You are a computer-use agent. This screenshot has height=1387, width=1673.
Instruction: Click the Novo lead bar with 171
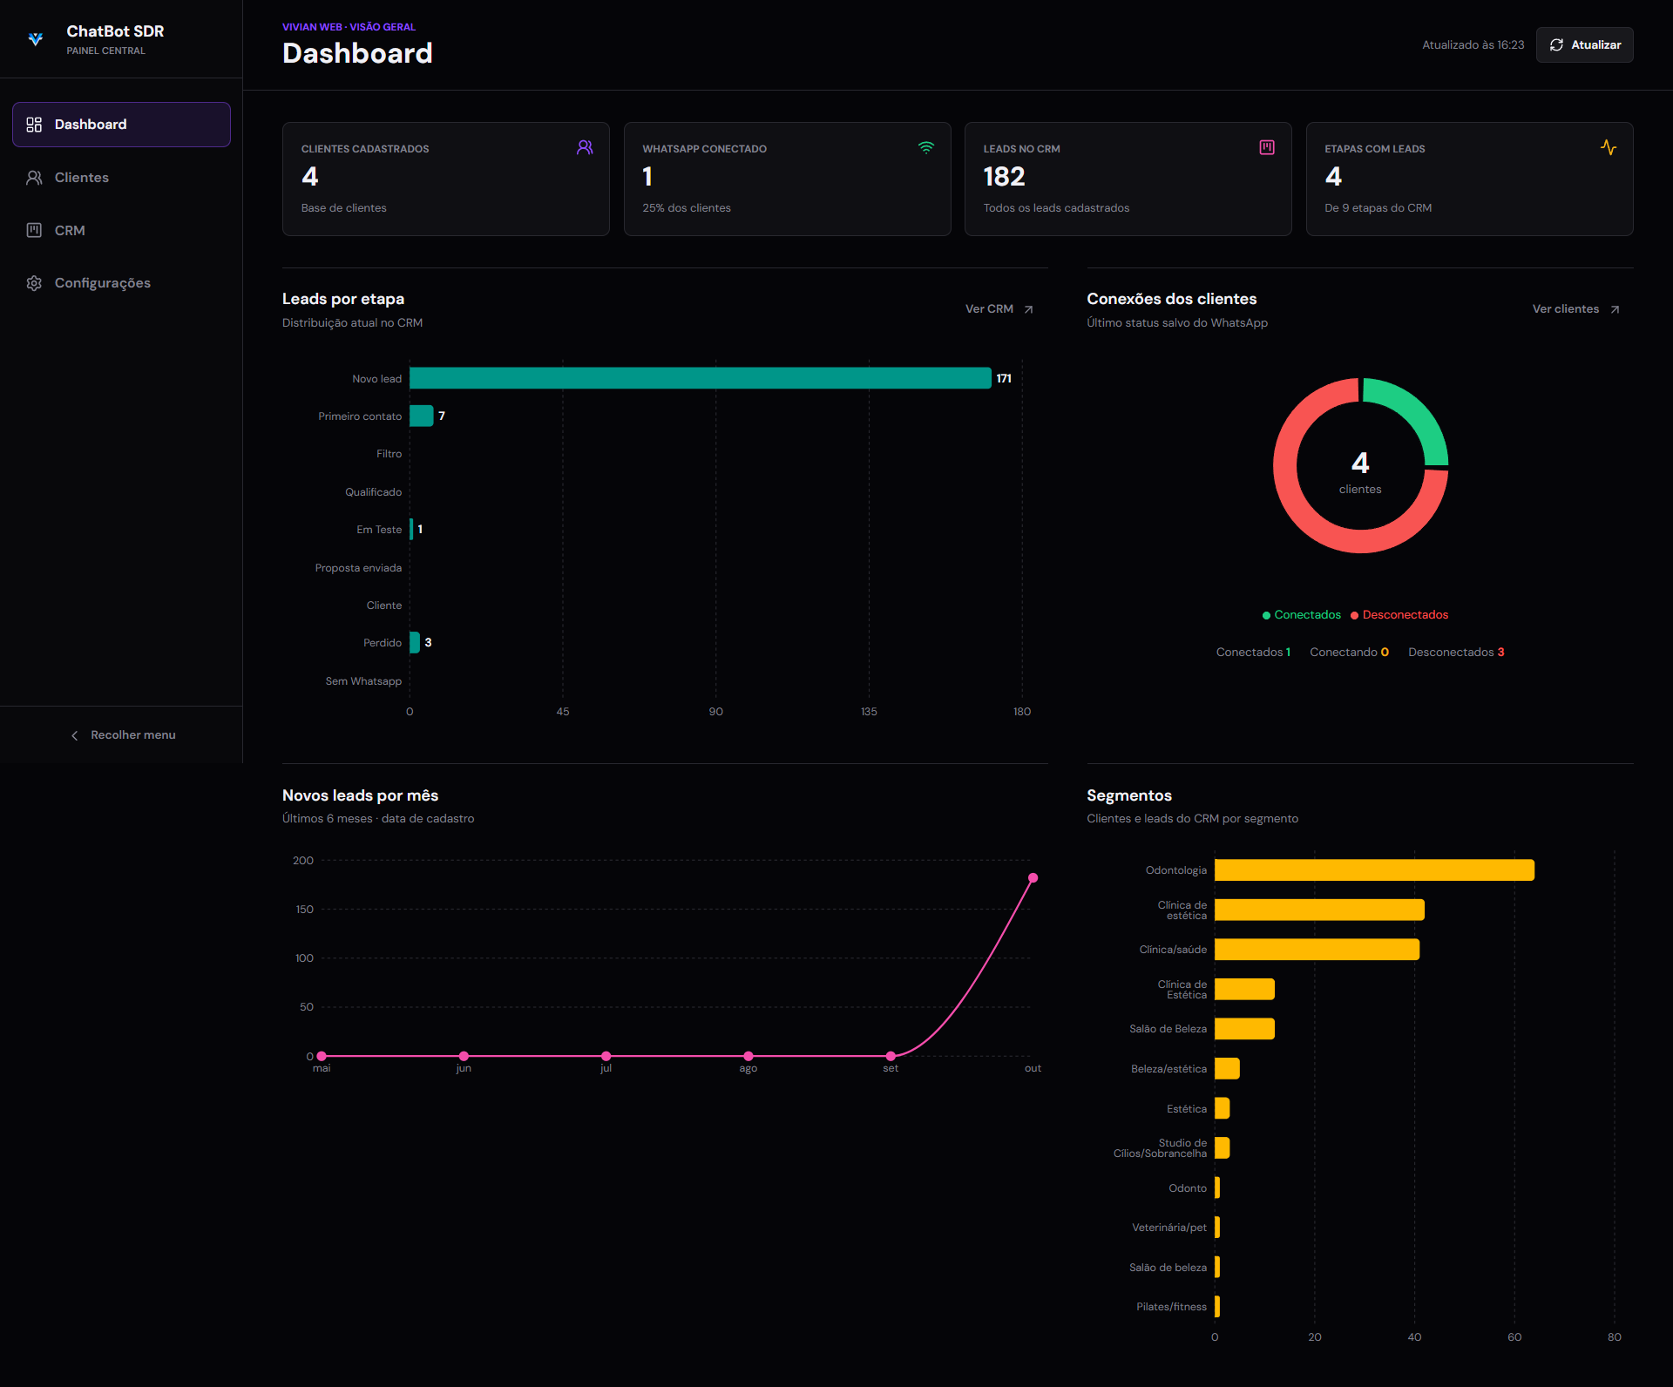[x=700, y=378]
